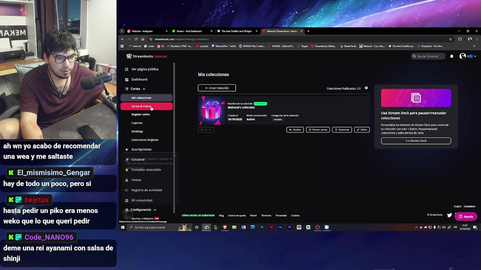
Task: Open Rankings in the sidebar
Action: click(x=137, y=132)
